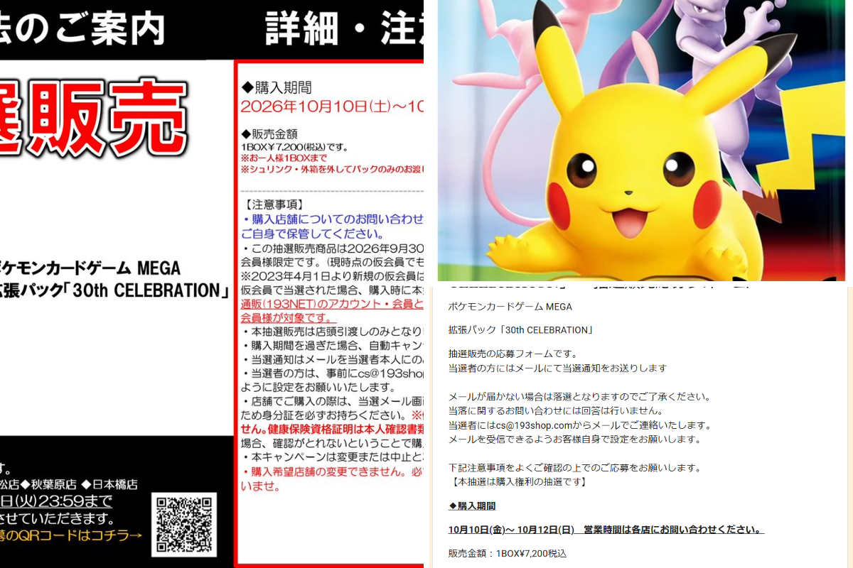Select the "法のご案内" header text
This screenshot has width=853, height=568.
[82, 28]
